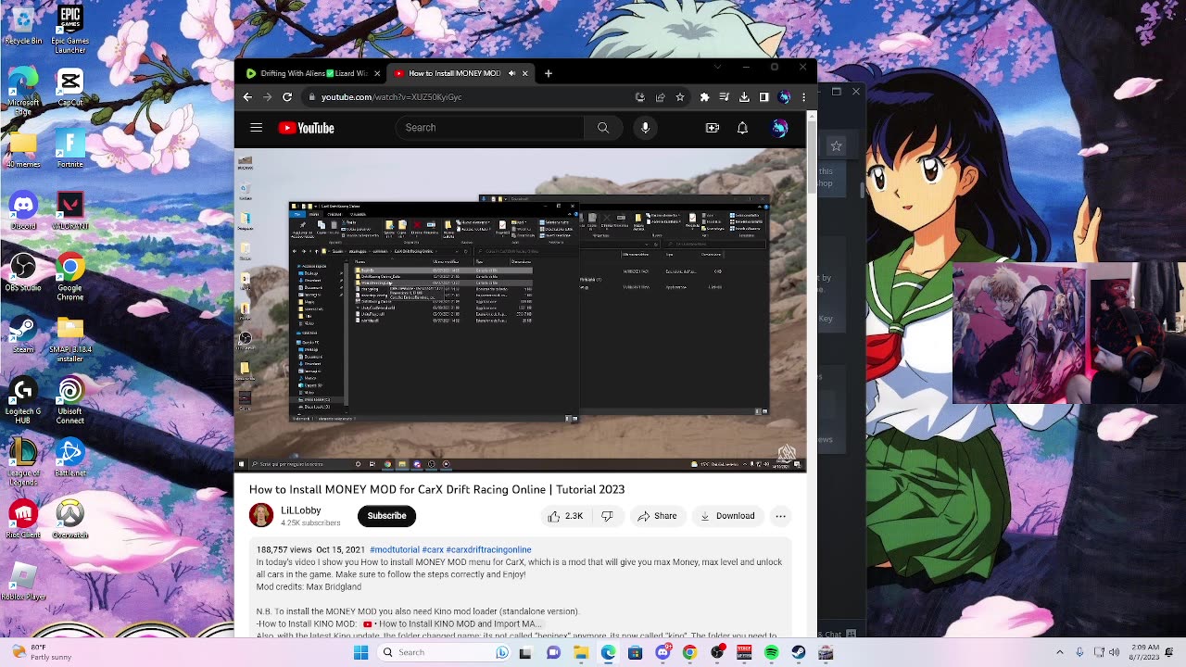The height and width of the screenshot is (667, 1186).
Task: Open the VALORANT desktop icon
Action: coord(70,210)
